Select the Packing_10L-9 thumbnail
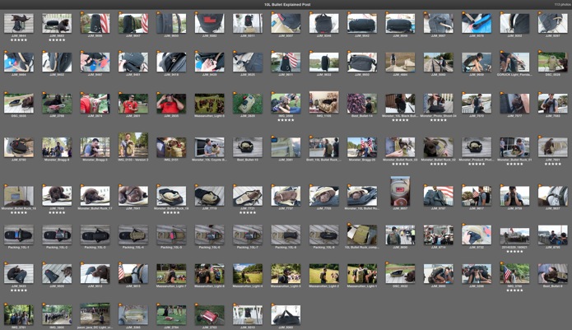Image resolution: width=572 pixels, height=330 pixels. pos(324,235)
